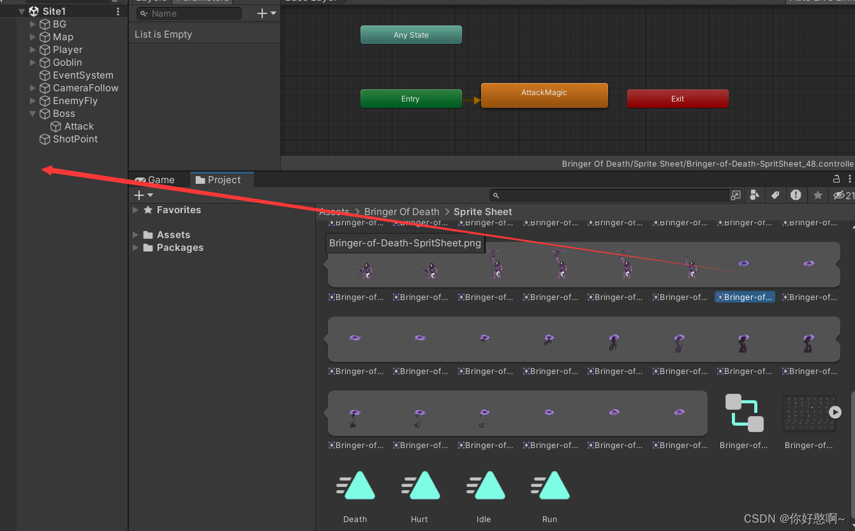This screenshot has height=531, width=855.
Task: Expand the BG object arrow
Action: 33,24
